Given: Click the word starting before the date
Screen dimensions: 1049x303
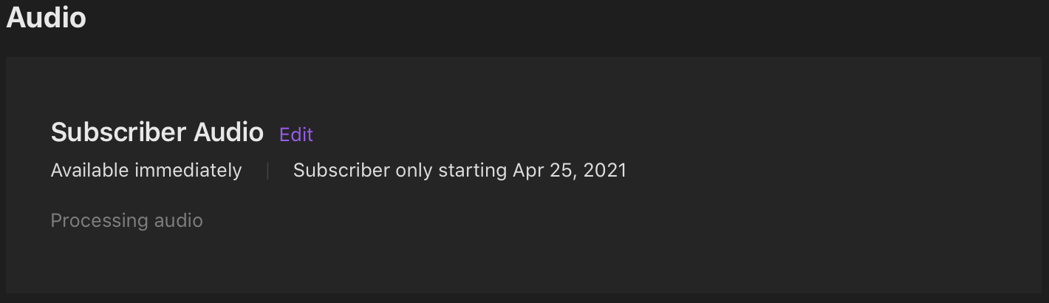Looking at the screenshot, I should click(x=472, y=171).
